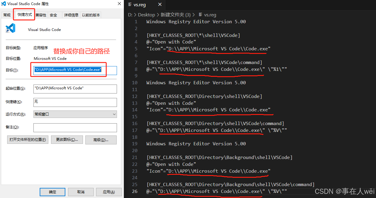
Task: Click the "Icon" entry on line 14
Action: (x=209, y=110)
